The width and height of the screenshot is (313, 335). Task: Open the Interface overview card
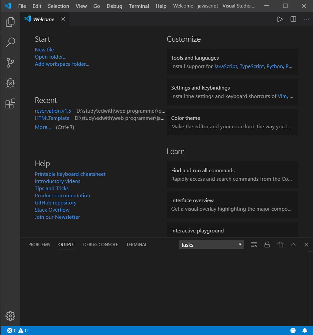click(233, 205)
